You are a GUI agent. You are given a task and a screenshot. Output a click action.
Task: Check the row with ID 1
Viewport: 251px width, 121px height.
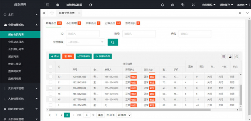(x=50, y=105)
